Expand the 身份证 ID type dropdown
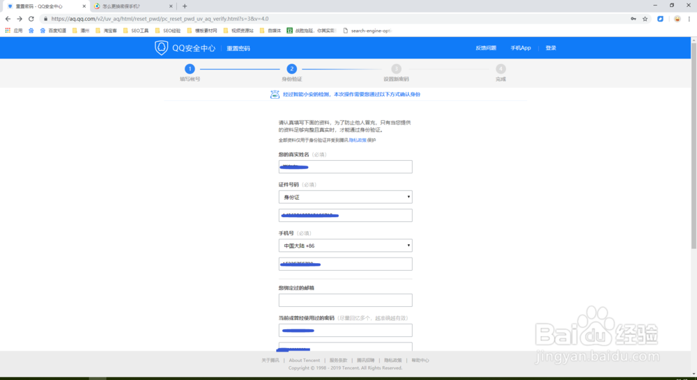This screenshot has width=697, height=380. pyautogui.click(x=346, y=197)
